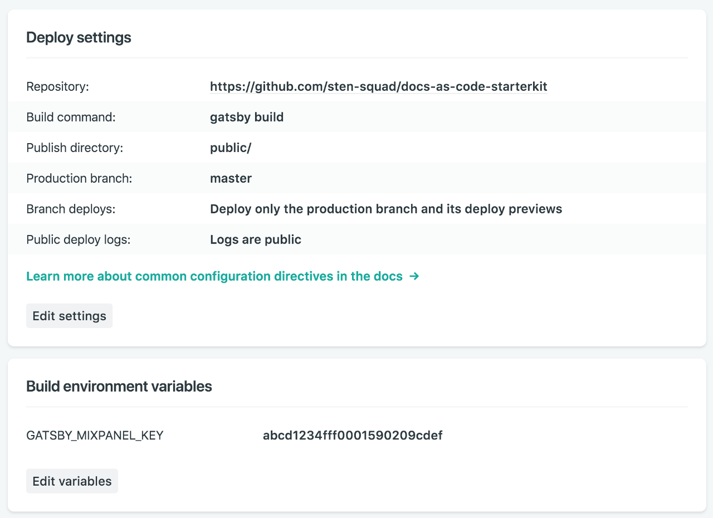Open the sten-squad GitHub repository link
This screenshot has width=713, height=518.
(x=378, y=87)
